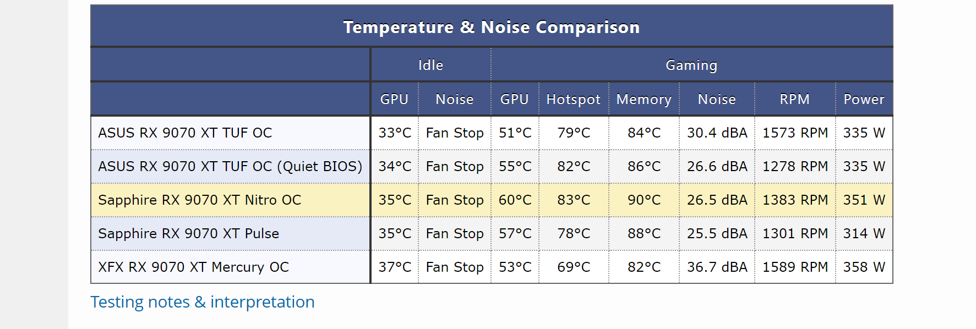Click the 33°C idle GPU temperature cell
The width and height of the screenshot is (976, 329).
(x=395, y=133)
